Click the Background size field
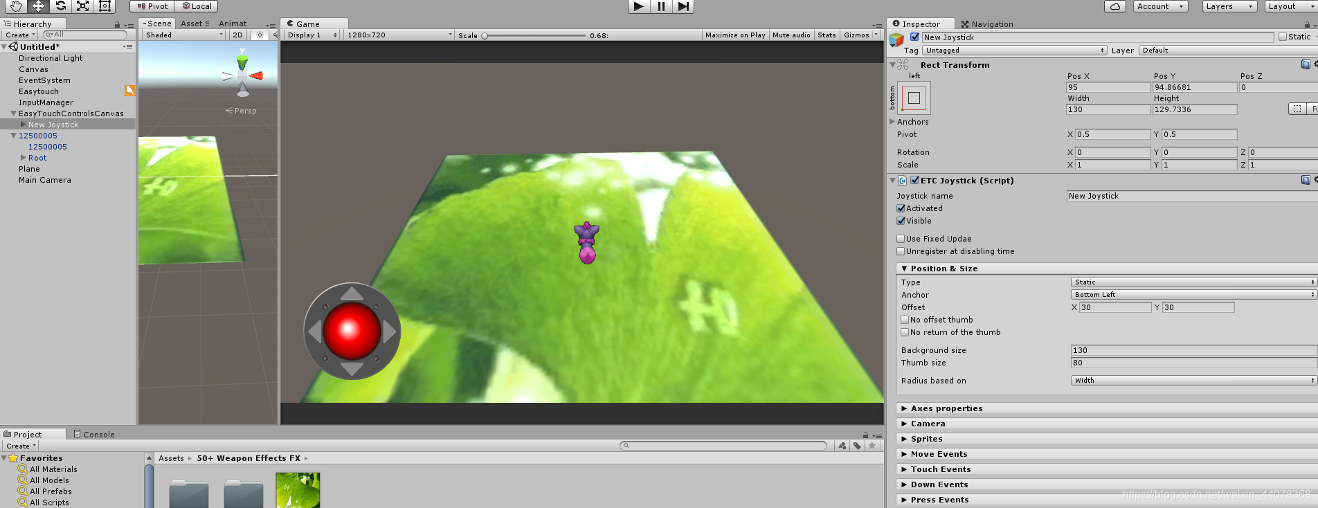 tap(1193, 350)
